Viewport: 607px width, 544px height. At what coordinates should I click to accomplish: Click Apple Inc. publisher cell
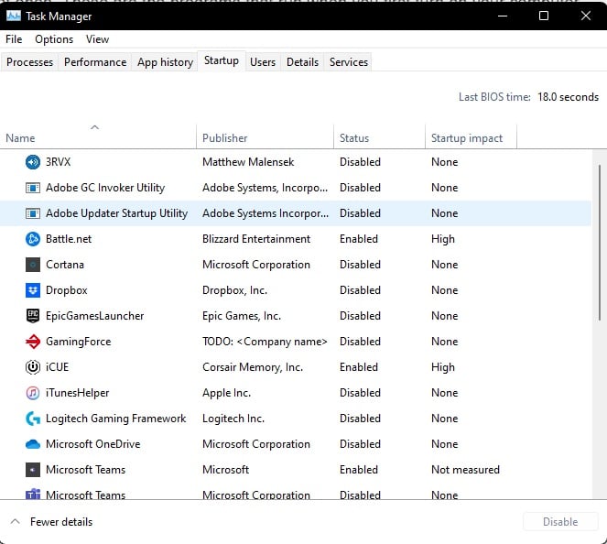click(x=226, y=393)
